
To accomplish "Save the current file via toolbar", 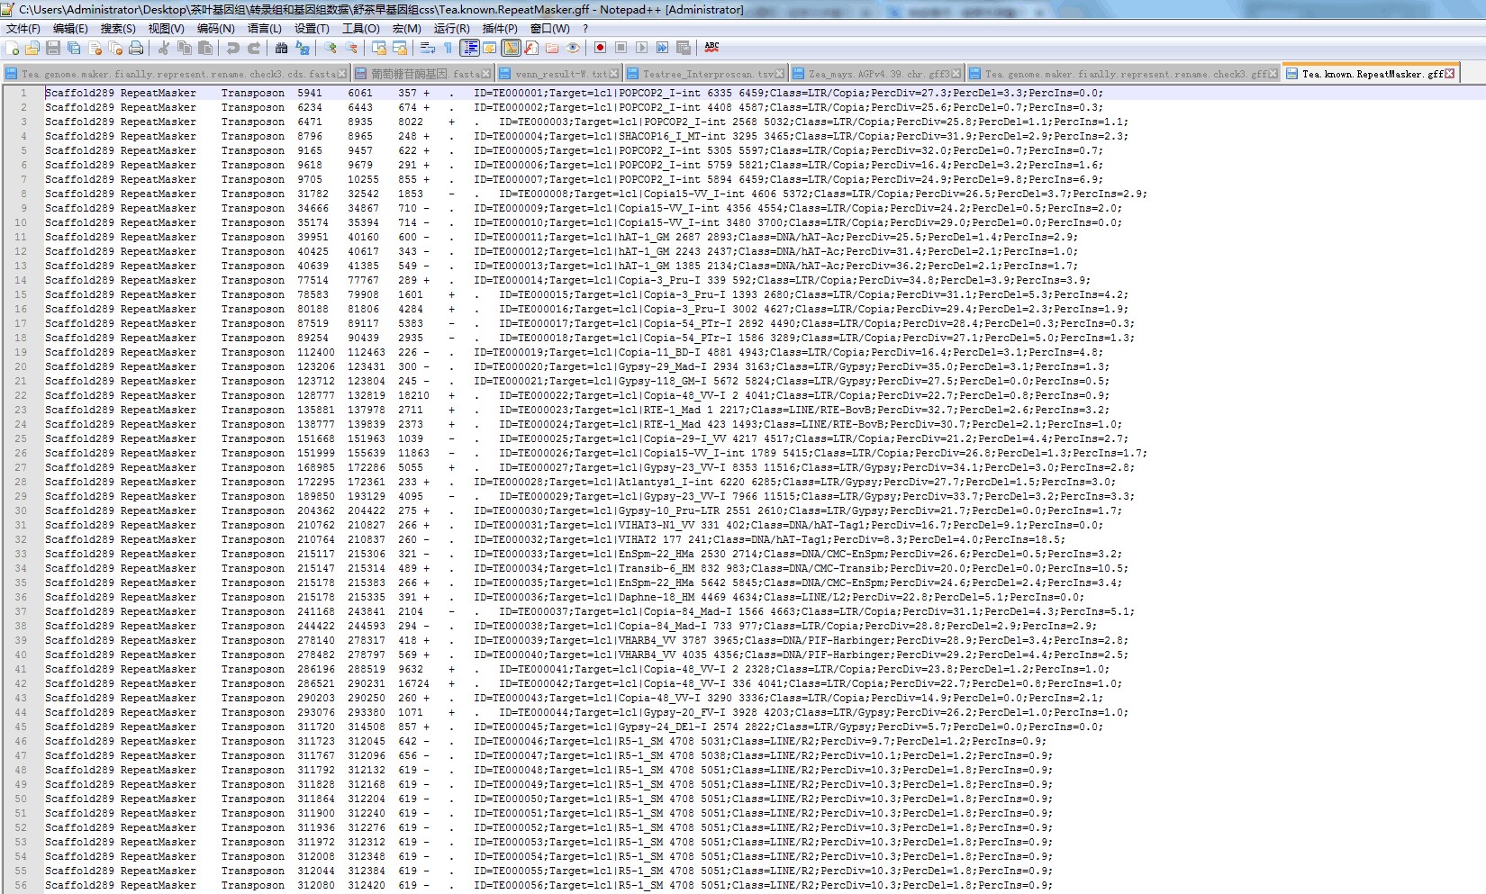I will 53,48.
